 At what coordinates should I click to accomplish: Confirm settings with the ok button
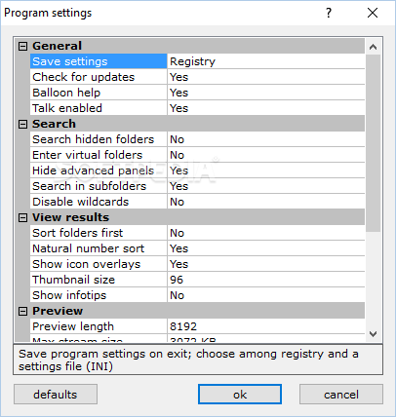(x=240, y=395)
